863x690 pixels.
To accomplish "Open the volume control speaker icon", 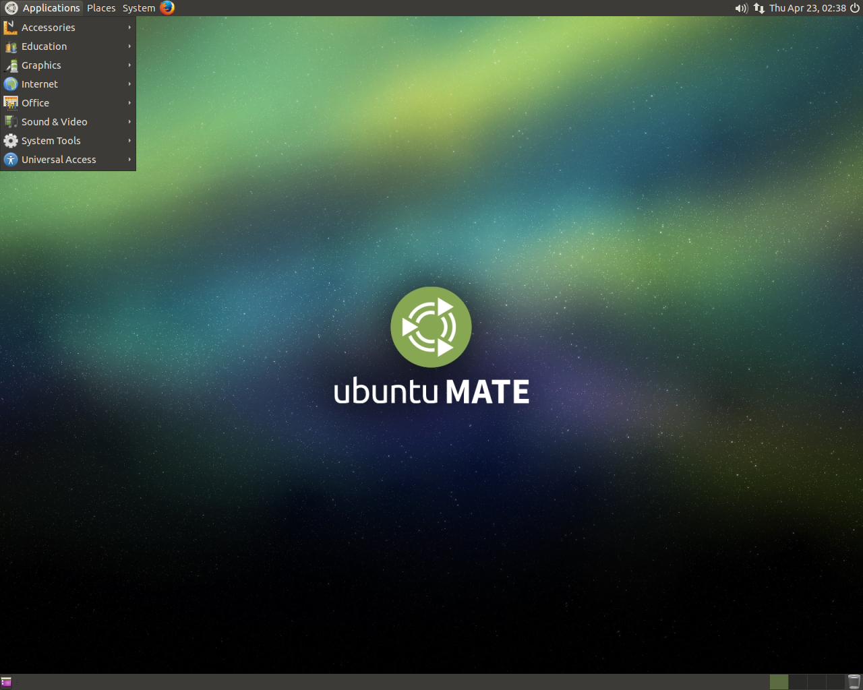I will [742, 8].
